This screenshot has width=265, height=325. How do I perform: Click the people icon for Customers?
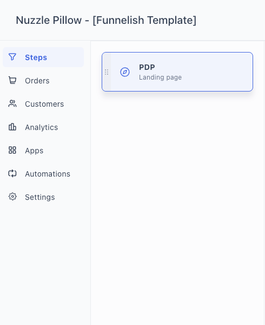pos(12,103)
